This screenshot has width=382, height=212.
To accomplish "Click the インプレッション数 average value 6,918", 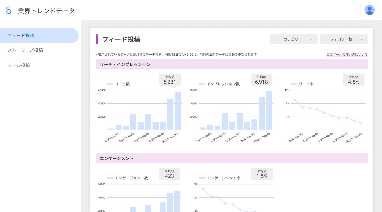I will tap(261, 82).
